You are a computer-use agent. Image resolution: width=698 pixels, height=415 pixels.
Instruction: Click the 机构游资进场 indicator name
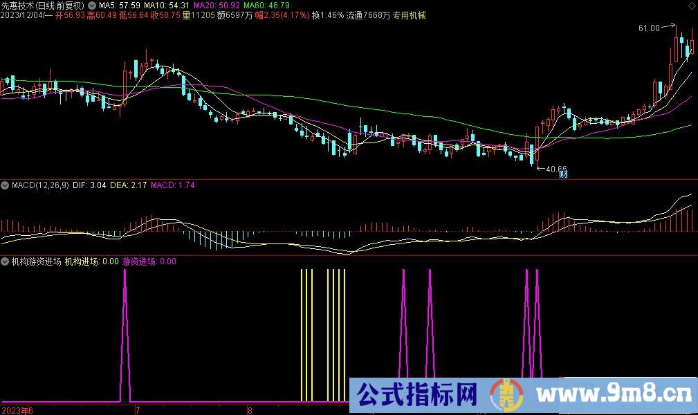[x=37, y=261]
